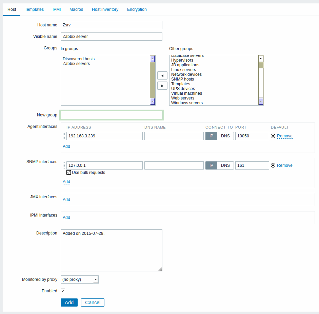Select IP connect mode for agent interface

[212, 136]
